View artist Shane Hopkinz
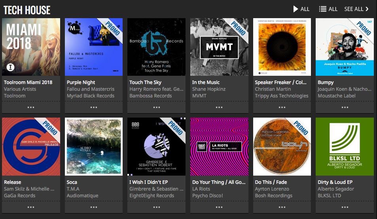 [209, 89]
